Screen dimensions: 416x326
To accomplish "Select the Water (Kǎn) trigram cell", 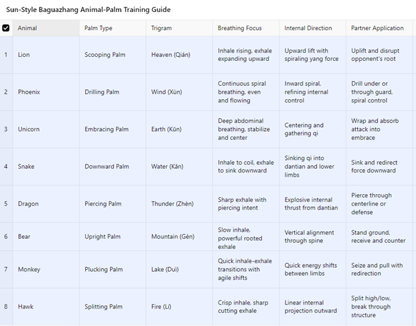I will coord(167,167).
